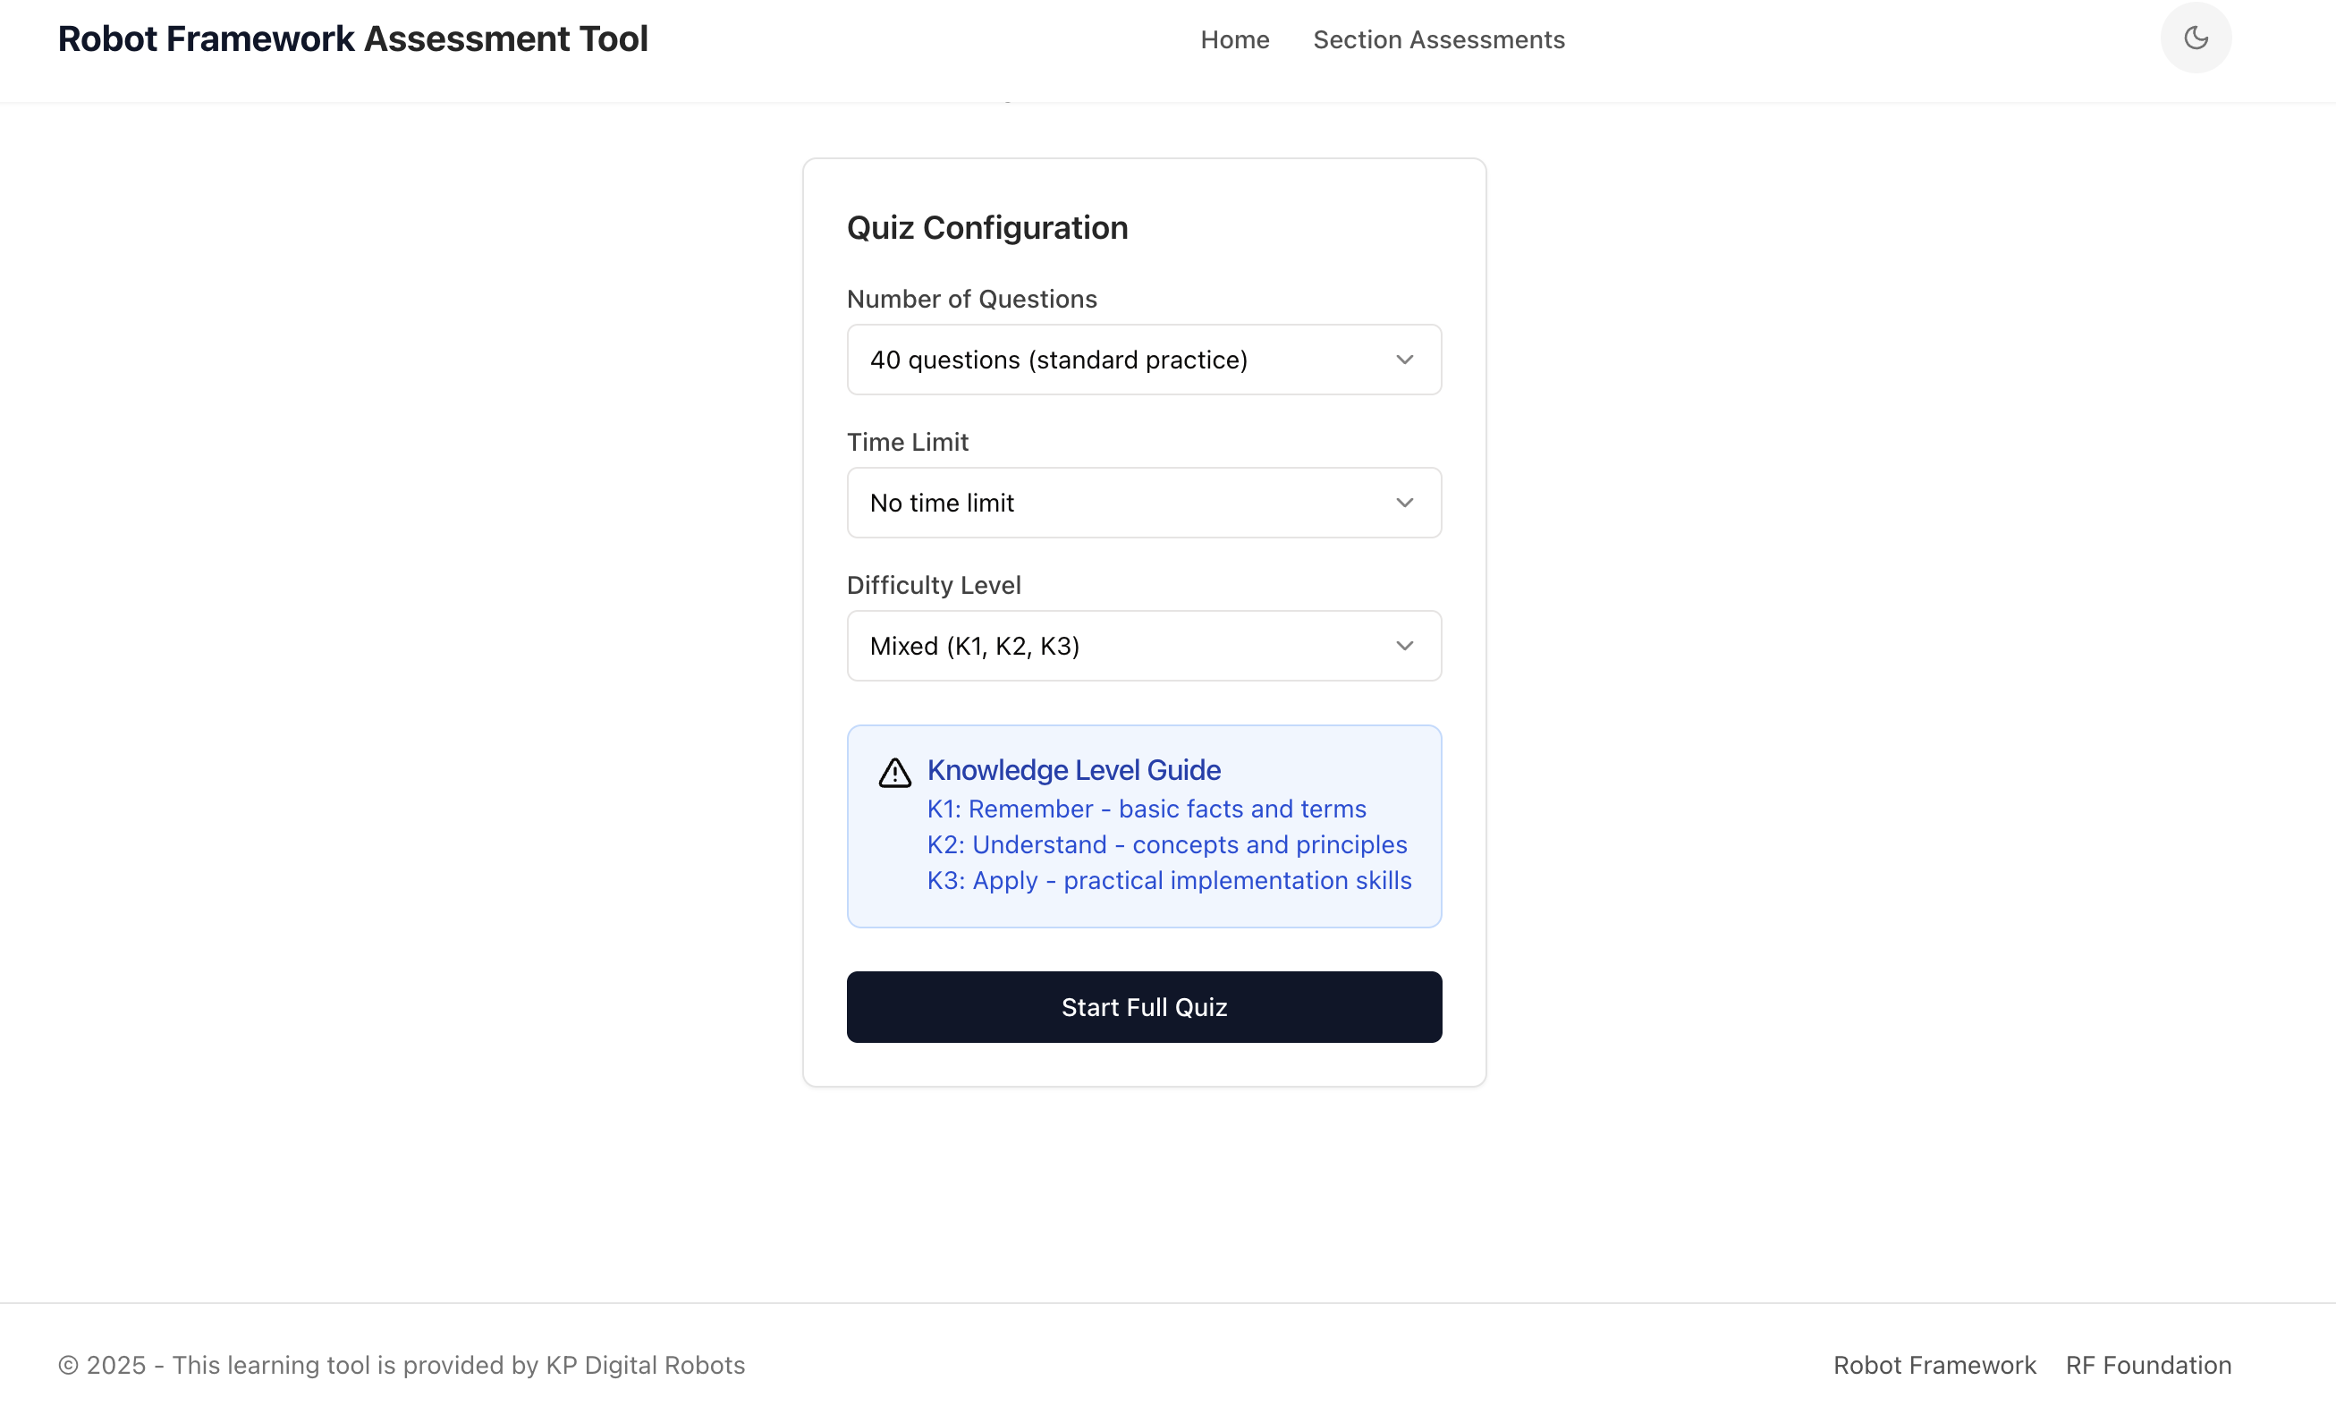Click the Knowledge Level Guide heading
2336x1406 pixels.
pyautogui.click(x=1073, y=770)
